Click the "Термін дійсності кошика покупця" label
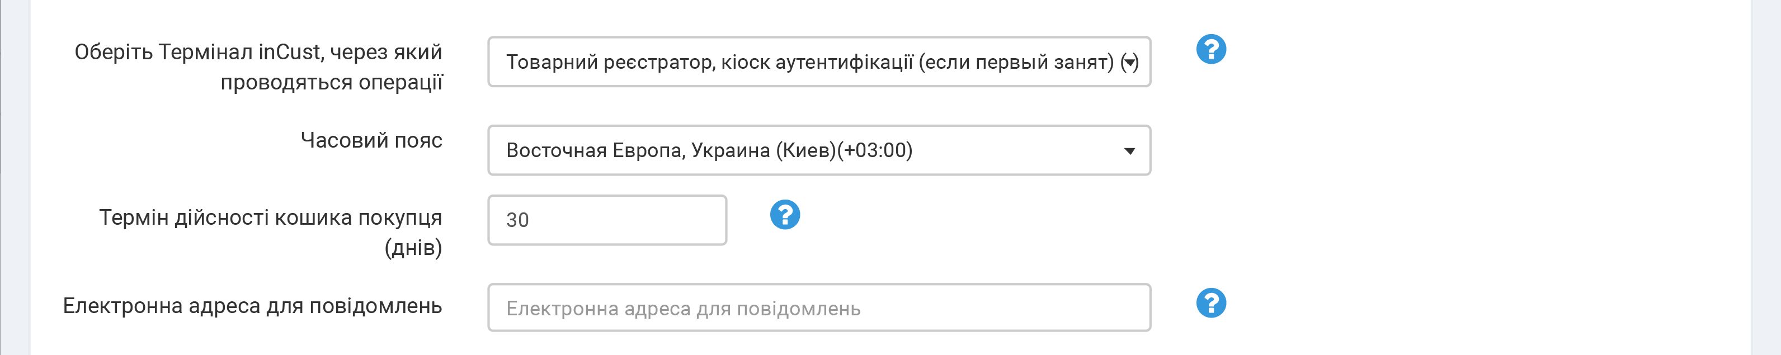Screen dimensions: 1781x355 point(270,217)
